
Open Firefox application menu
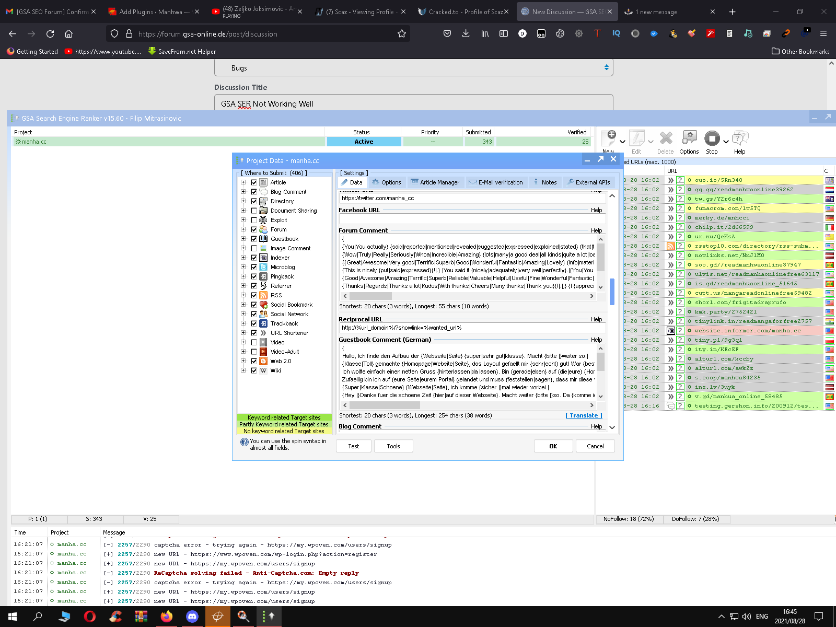[823, 33]
